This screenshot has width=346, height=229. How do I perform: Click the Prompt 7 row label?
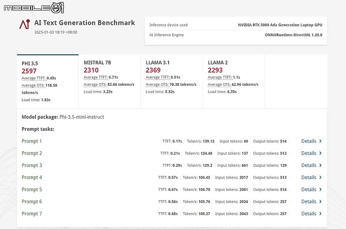pyautogui.click(x=32, y=214)
